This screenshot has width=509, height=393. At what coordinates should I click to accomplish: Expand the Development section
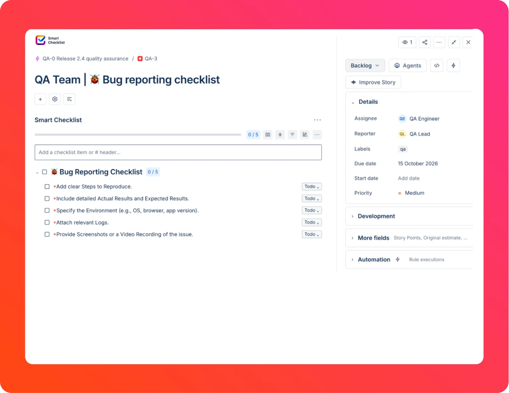click(x=353, y=216)
